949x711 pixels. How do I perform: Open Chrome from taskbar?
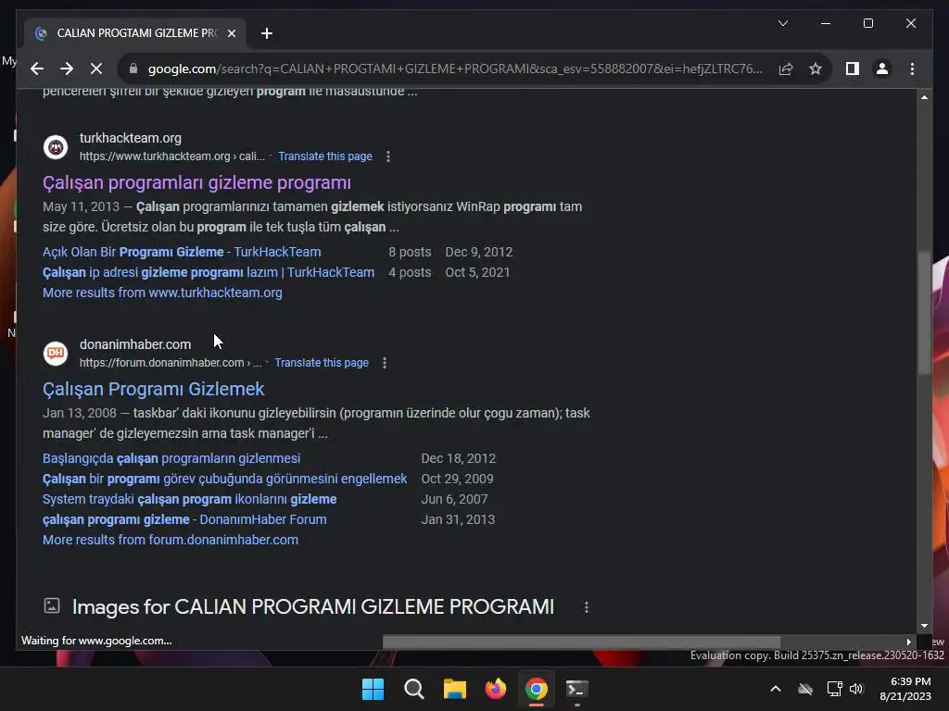pyautogui.click(x=537, y=689)
